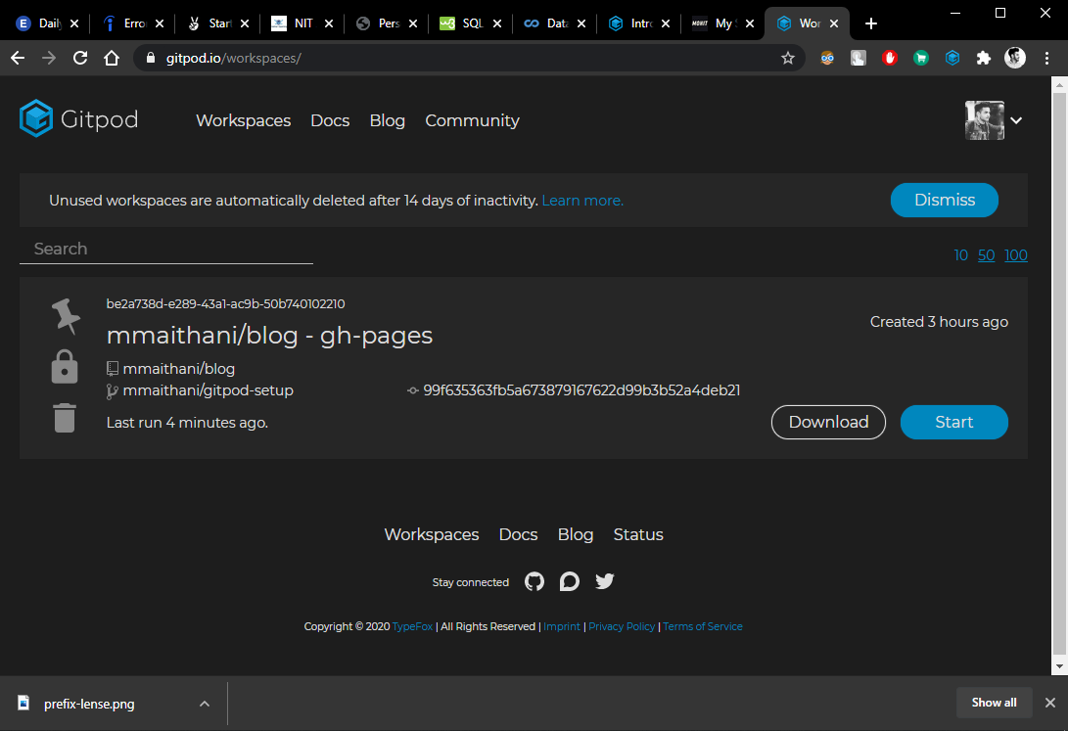Bookmark this page with the star icon

pos(788,58)
